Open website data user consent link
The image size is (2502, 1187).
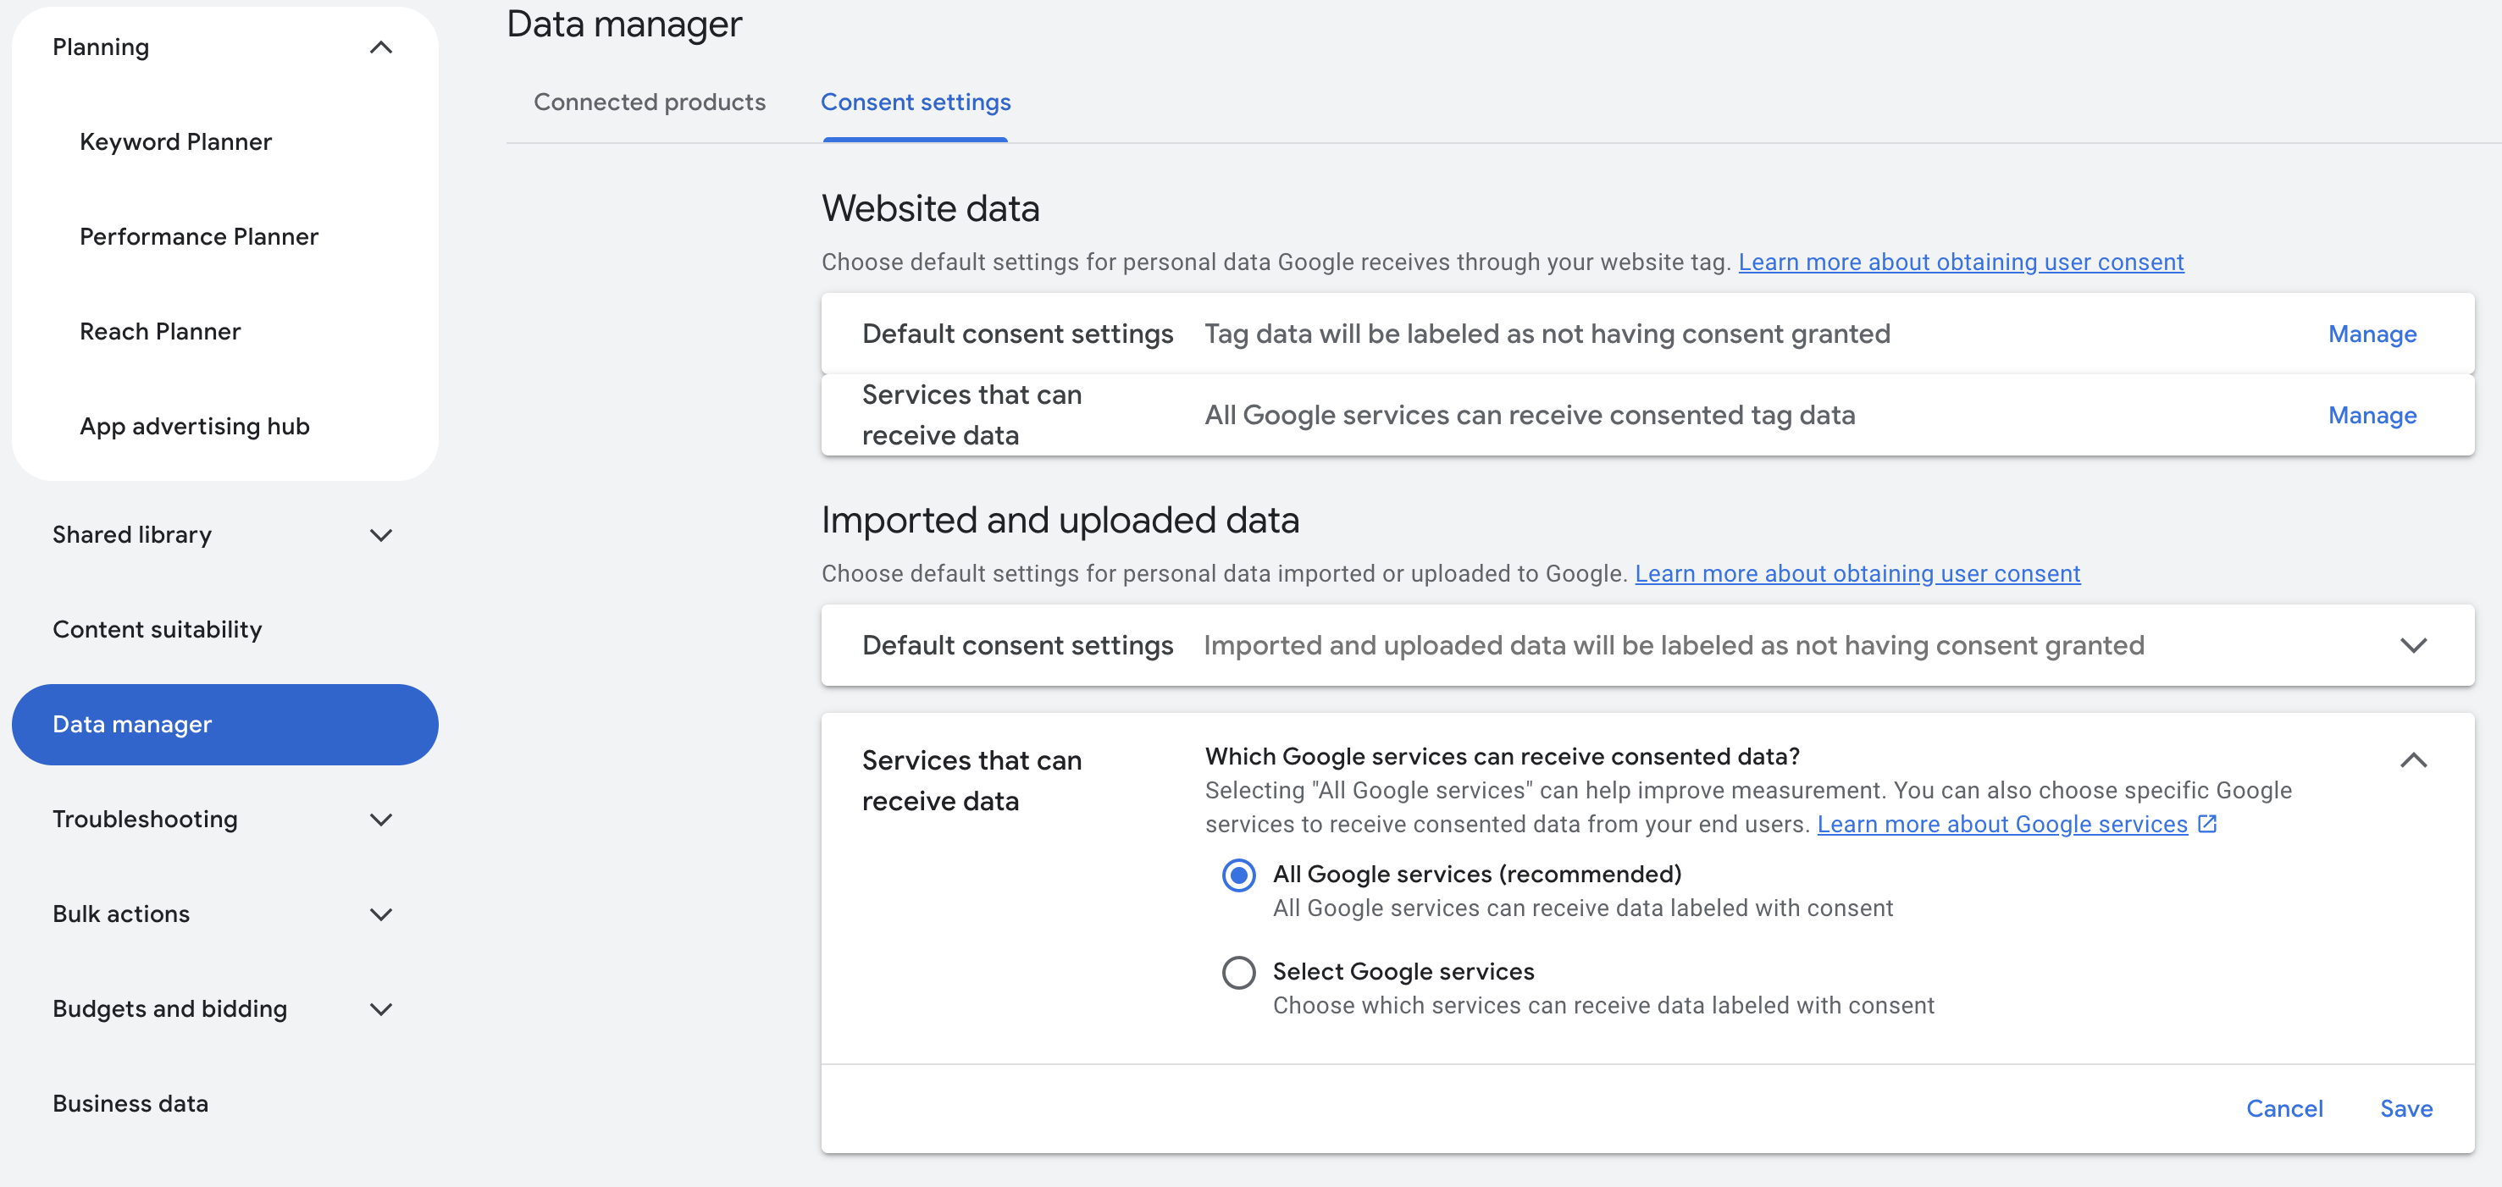point(1961,262)
